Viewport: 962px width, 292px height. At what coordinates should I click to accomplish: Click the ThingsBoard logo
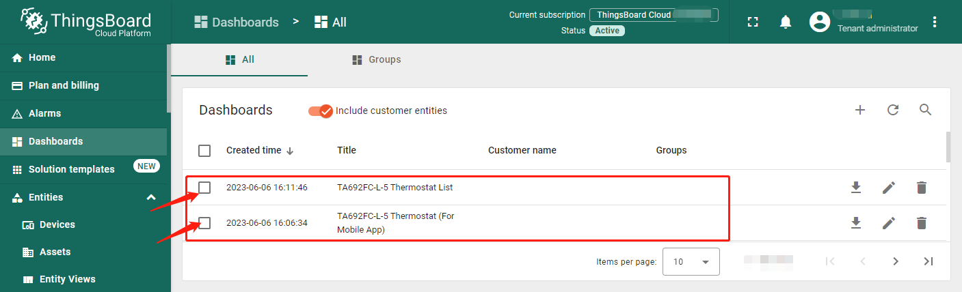coord(85,22)
